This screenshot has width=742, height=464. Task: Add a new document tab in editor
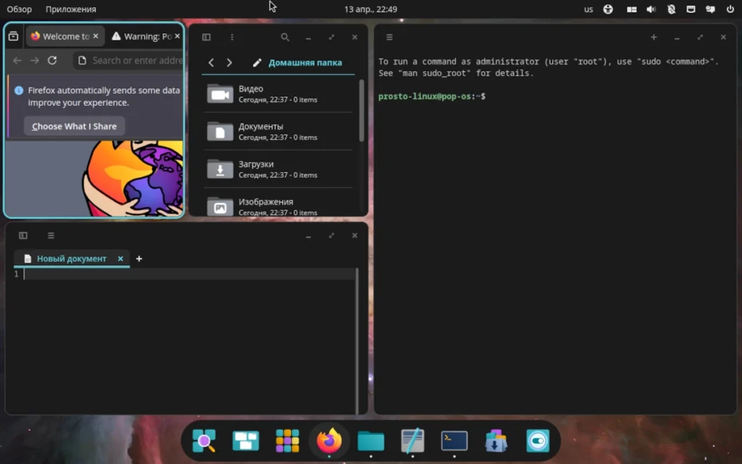pos(139,259)
